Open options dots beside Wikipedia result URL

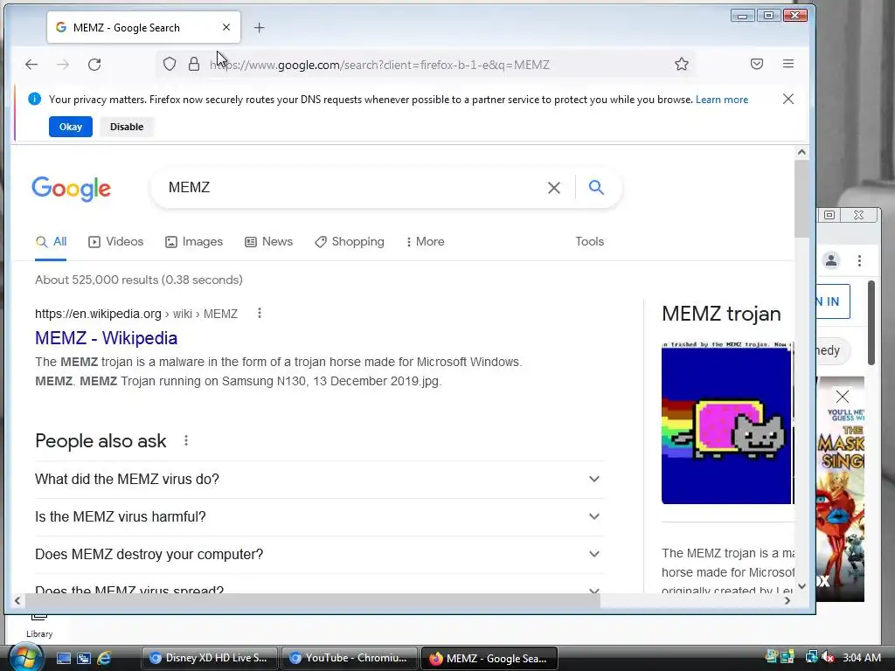point(259,314)
